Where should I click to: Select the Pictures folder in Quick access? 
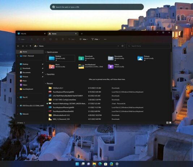tap(149, 58)
